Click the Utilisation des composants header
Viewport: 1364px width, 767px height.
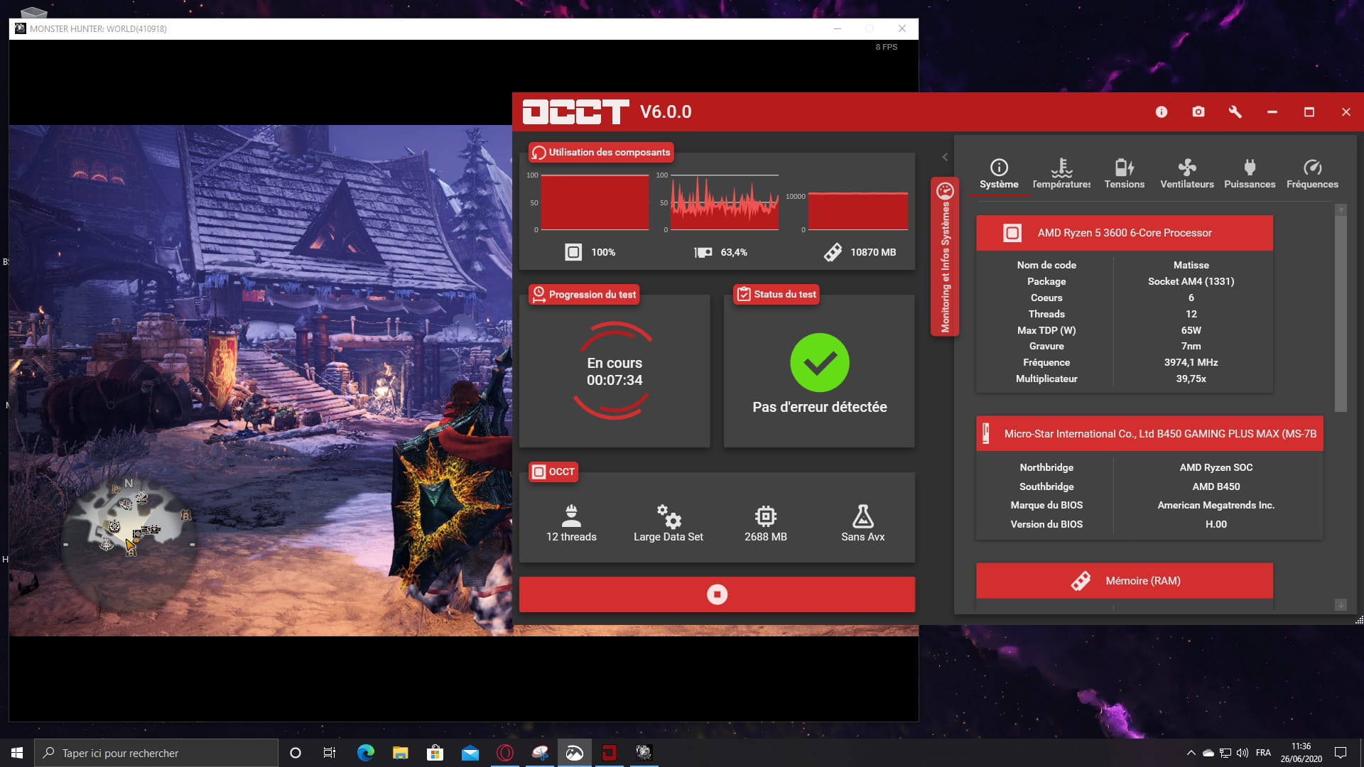[x=601, y=152]
